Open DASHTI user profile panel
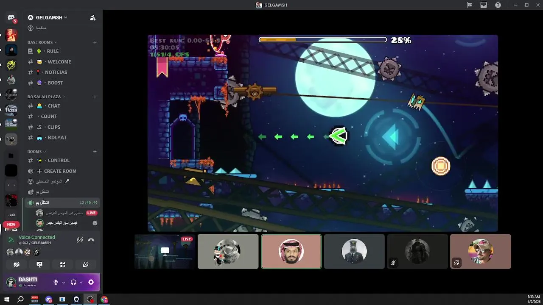 (x=28, y=282)
